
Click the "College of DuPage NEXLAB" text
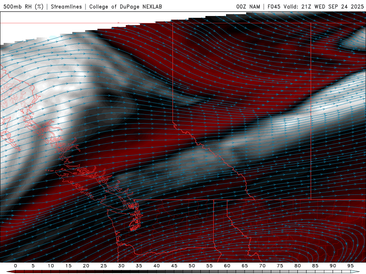(x=125, y=6)
